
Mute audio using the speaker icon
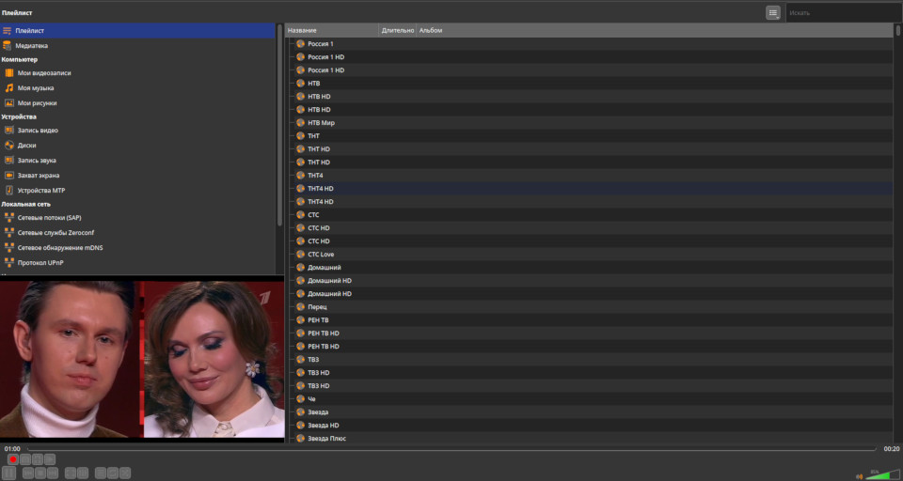pos(859,476)
